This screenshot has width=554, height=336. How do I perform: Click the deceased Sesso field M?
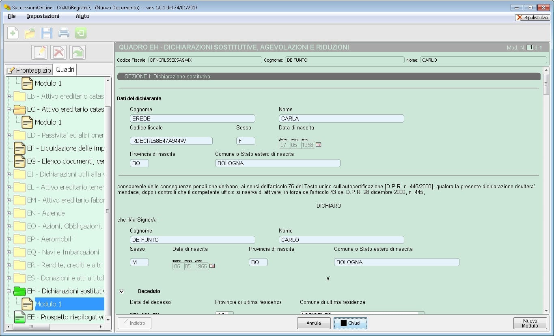click(x=139, y=262)
